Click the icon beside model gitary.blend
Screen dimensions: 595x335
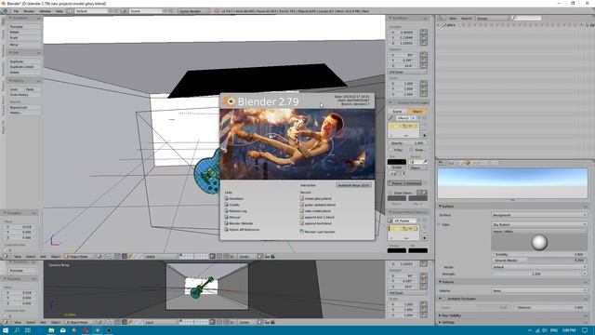tap(301, 198)
